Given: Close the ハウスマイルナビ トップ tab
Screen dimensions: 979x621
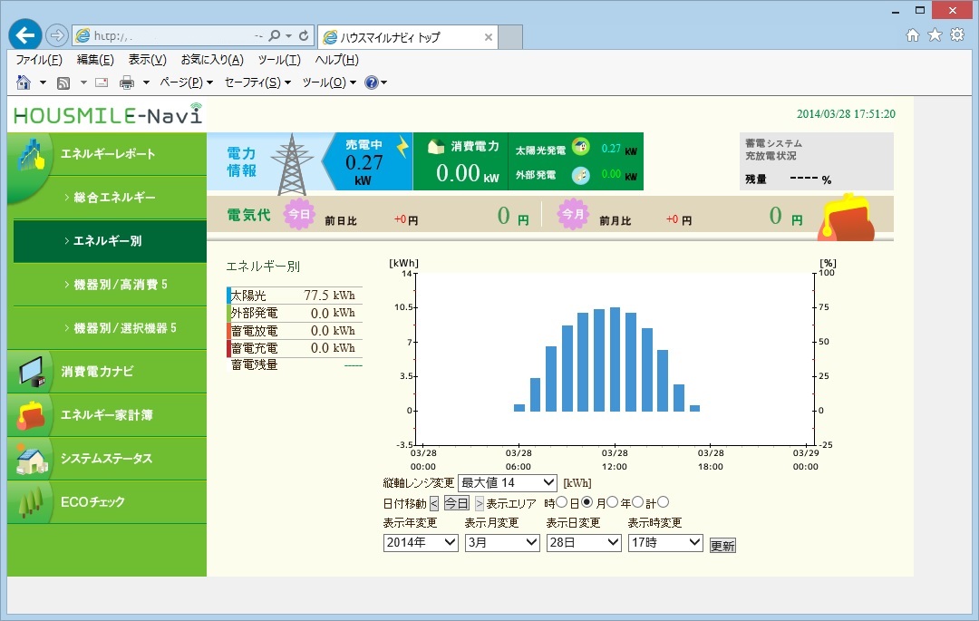Looking at the screenshot, I should (x=489, y=37).
